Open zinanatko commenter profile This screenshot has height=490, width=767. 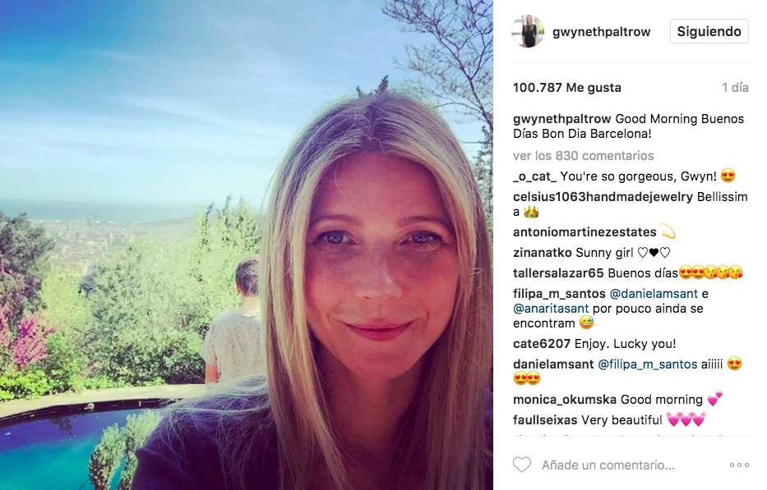click(542, 253)
